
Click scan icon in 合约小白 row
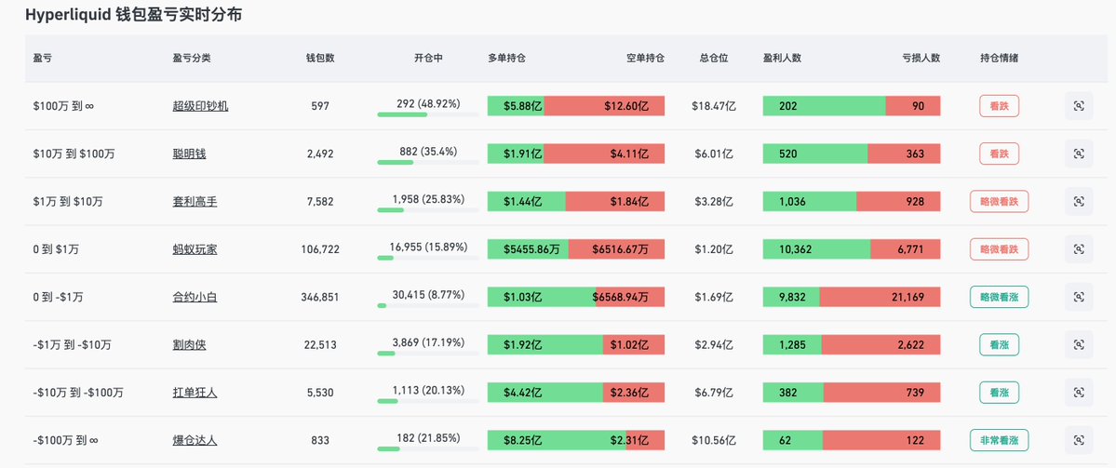[x=1078, y=297]
